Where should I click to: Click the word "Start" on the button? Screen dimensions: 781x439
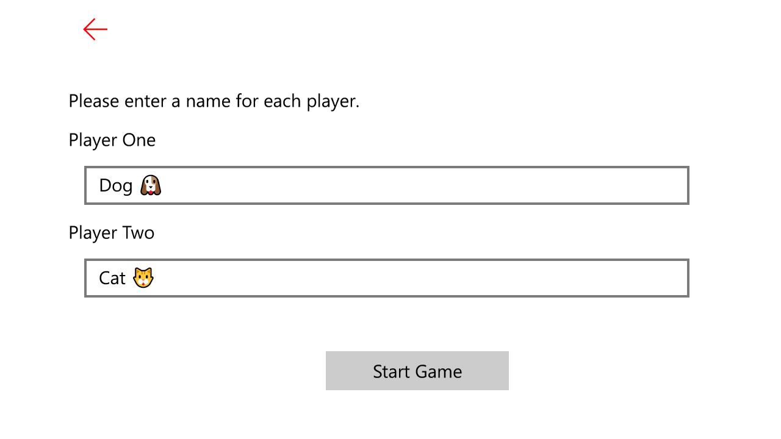pos(392,371)
